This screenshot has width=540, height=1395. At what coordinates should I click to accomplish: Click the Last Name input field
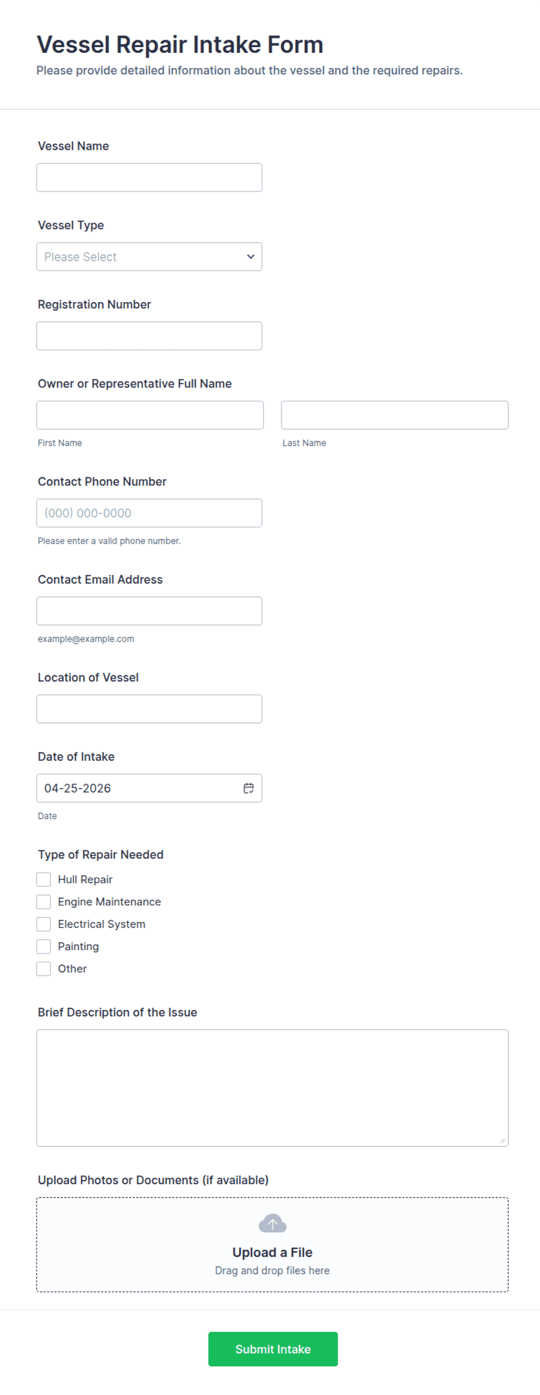tap(394, 415)
